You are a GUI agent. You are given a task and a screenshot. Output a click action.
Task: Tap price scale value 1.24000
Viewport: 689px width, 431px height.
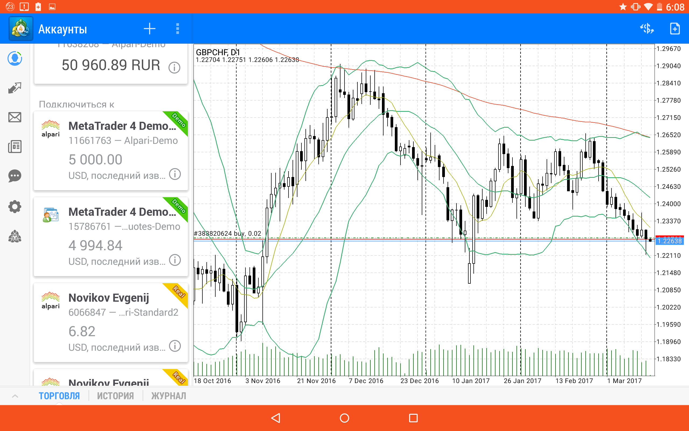pos(669,204)
